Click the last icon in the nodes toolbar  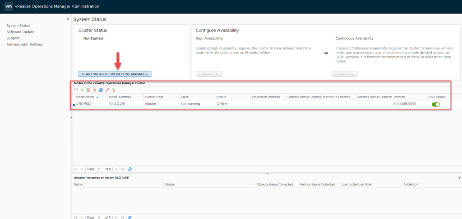114,90
